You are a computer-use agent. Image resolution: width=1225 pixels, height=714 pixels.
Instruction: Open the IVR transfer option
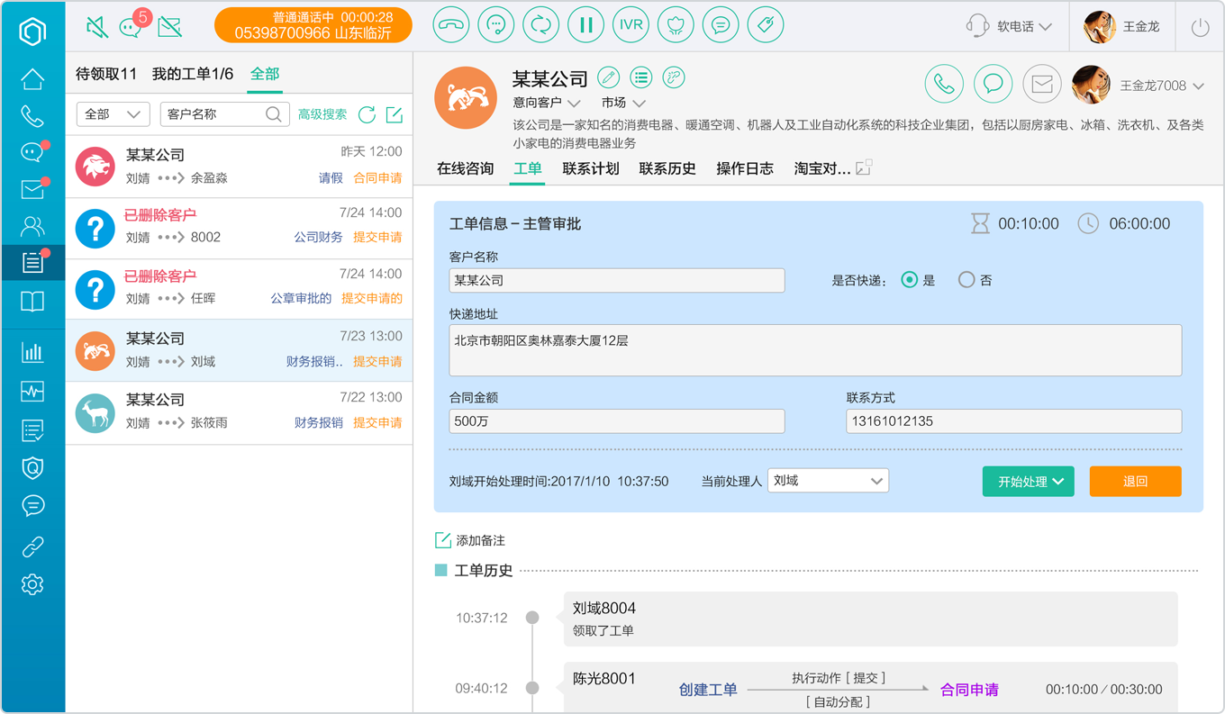click(631, 25)
